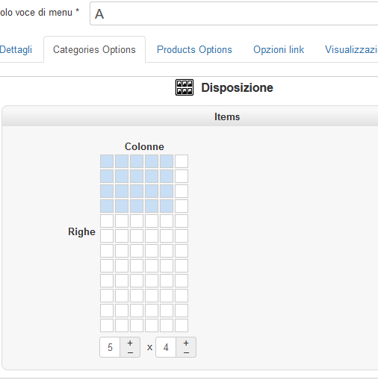The width and height of the screenshot is (378, 383).
Task: Click the bottom-right cell of the grid
Action: 182,326
